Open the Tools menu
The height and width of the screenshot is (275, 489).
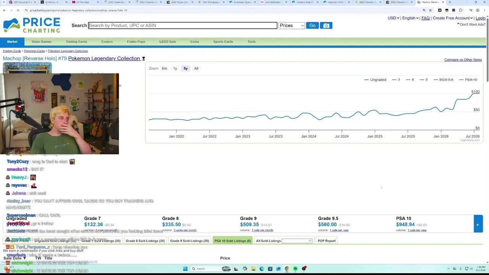[x=251, y=42]
